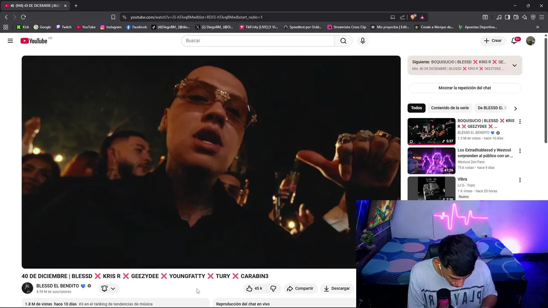The width and height of the screenshot is (548, 308).
Task: Open options menu for Vibra video
Action: (x=520, y=180)
